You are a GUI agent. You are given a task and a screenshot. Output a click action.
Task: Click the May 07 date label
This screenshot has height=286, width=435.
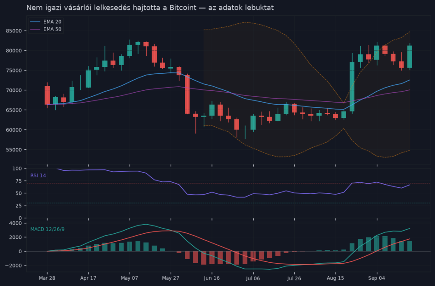[130, 278]
